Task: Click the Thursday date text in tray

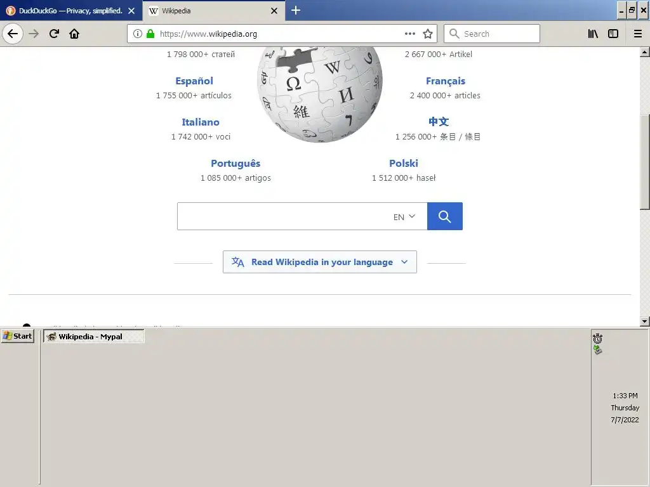Action: [x=625, y=408]
